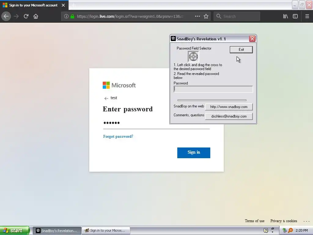Viewport: 313px width, 235px height.
Task: Click the 2:20 PM system clock
Action: point(302,230)
